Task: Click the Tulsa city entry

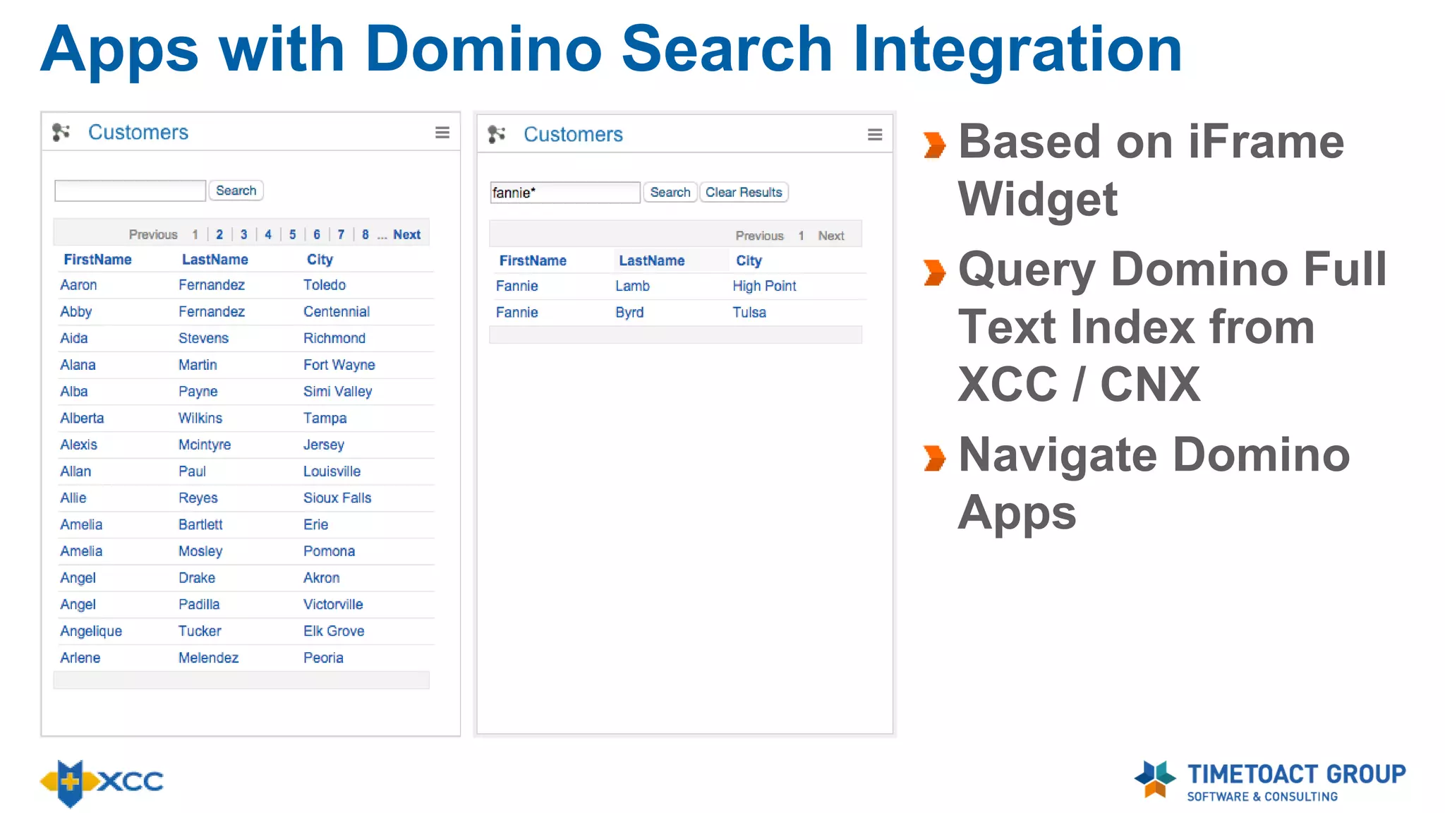Action: (x=749, y=313)
